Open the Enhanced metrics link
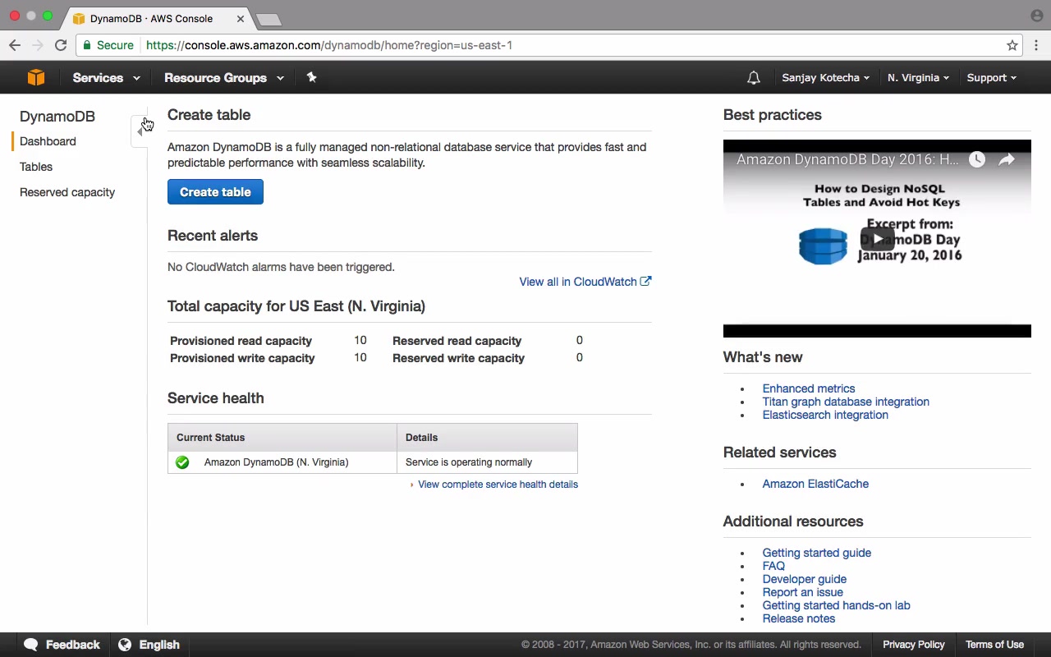Image resolution: width=1051 pixels, height=657 pixels. click(x=809, y=388)
